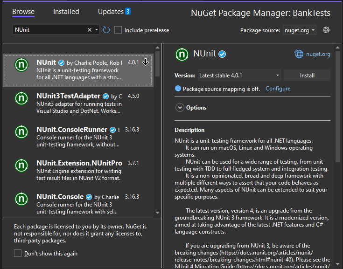Click verified badge on NUnit3TestAdapter row
The image size is (343, 269).
tap(105, 96)
